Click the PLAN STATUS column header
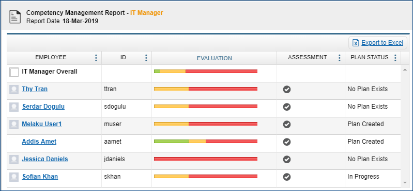Image resolution: width=413 pixels, height=191 pixels. pyautogui.click(x=370, y=57)
